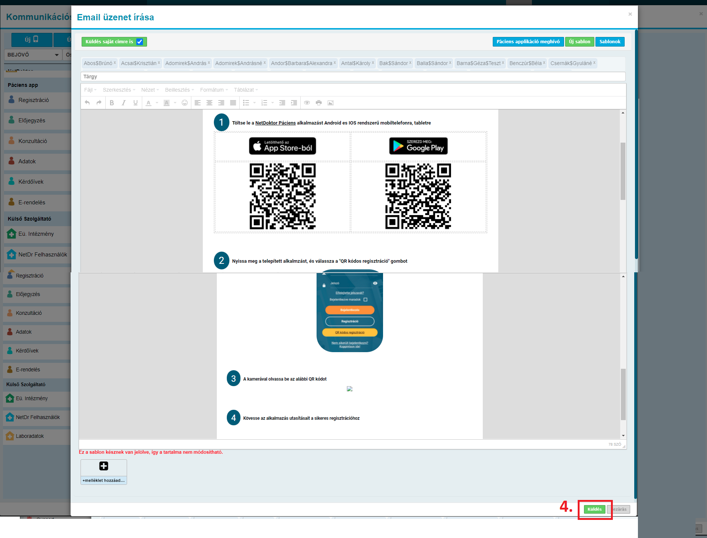Image resolution: width=707 pixels, height=538 pixels.
Task: Decrease the indent
Action: tap(282, 103)
